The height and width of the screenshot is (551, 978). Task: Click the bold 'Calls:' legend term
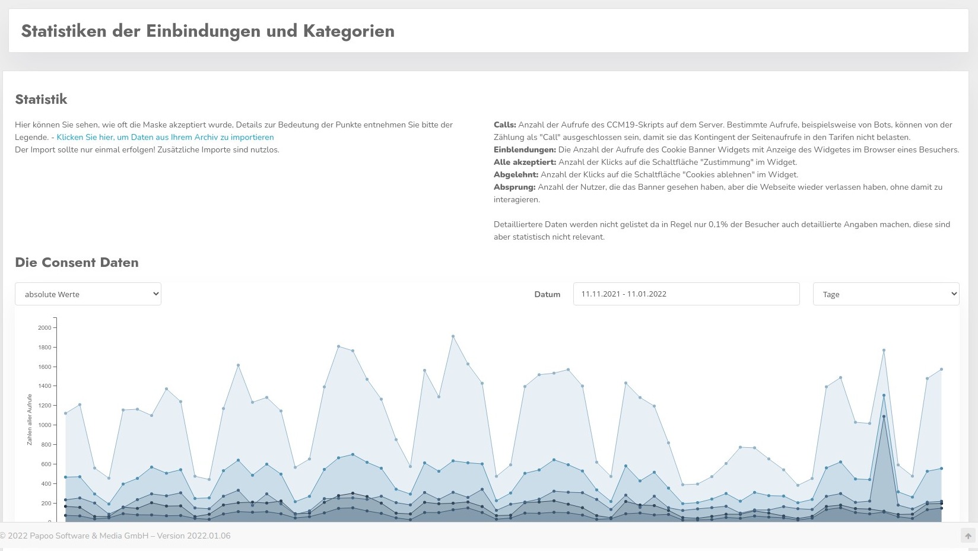(x=504, y=125)
